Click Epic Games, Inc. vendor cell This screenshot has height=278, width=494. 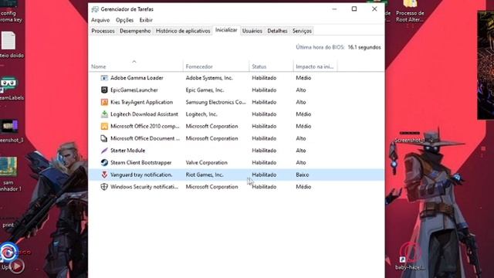coord(205,90)
